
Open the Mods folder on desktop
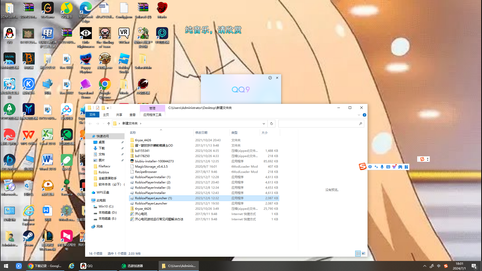[x=124, y=86]
